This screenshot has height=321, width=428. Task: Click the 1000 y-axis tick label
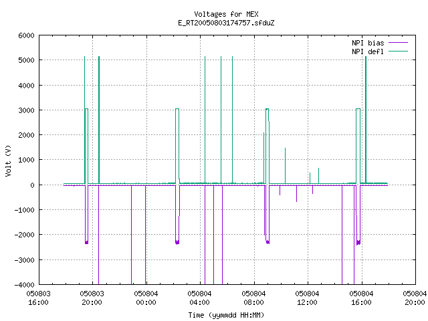[27, 160]
